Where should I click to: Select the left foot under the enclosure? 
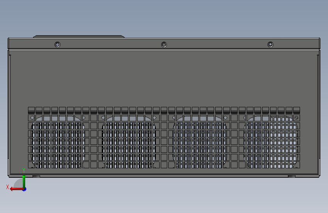point(36,176)
